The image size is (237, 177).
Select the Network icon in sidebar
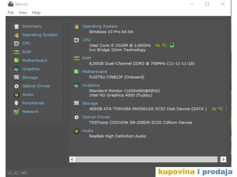[x=16, y=112]
